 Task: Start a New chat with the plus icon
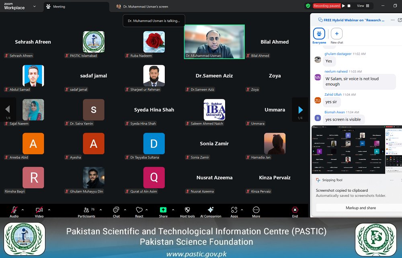[336, 34]
